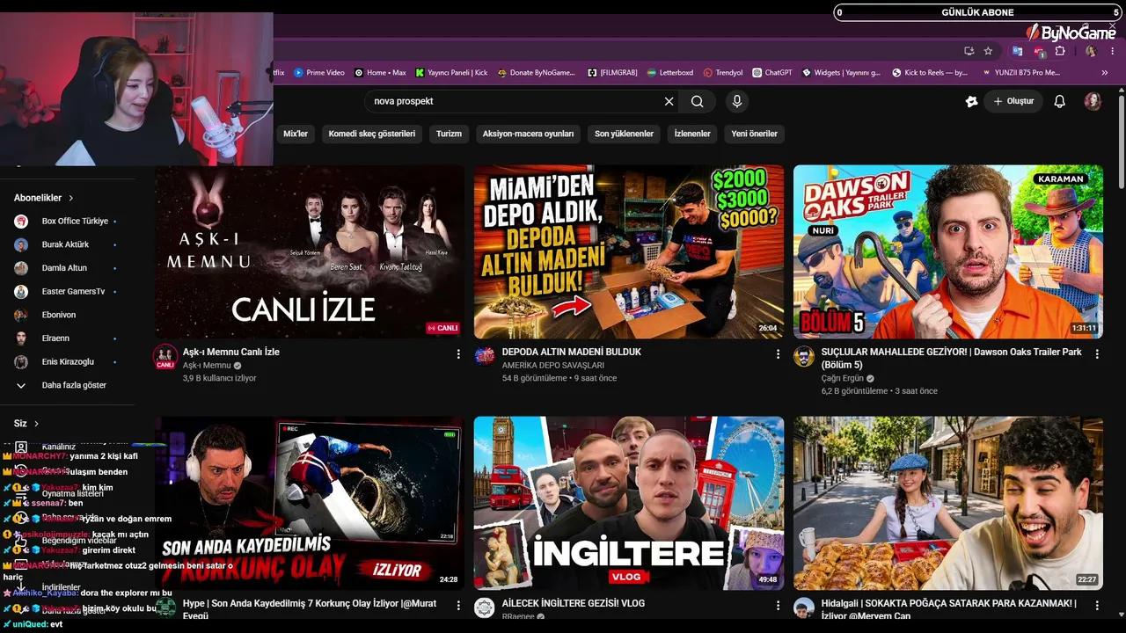Start voice search with the microphone
1126x633 pixels.
[737, 101]
